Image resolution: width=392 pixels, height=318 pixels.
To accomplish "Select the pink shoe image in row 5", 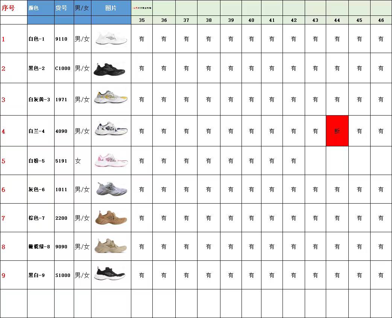I will [x=111, y=160].
